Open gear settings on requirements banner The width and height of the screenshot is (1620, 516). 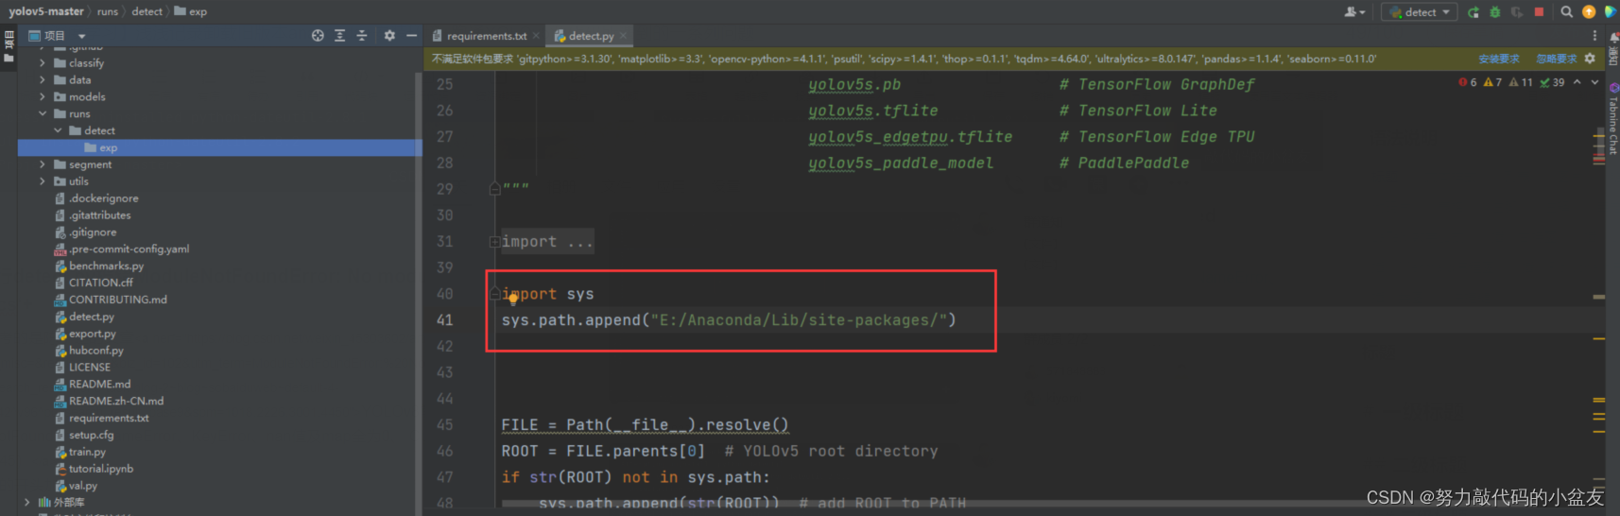tap(1590, 59)
